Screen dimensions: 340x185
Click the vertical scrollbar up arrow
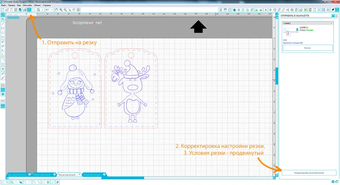click(x=277, y=17)
